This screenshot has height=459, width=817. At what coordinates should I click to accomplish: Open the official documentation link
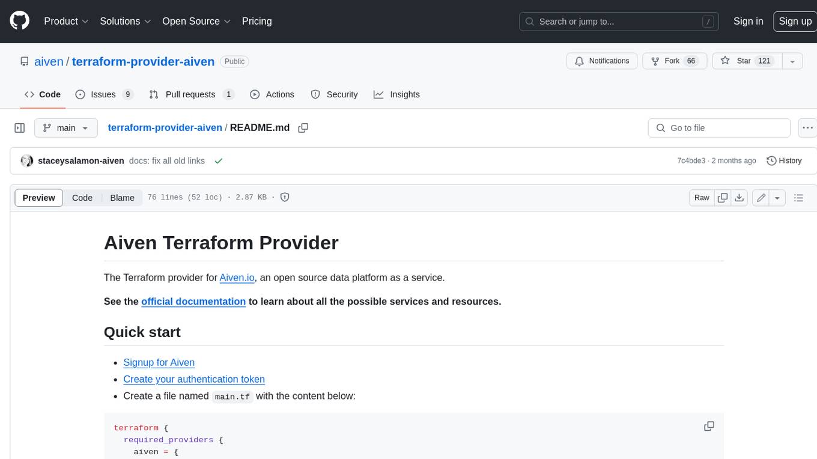click(193, 301)
